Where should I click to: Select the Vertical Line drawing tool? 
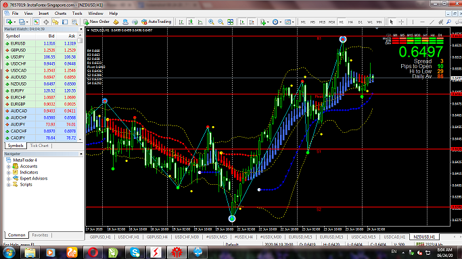point(413,22)
